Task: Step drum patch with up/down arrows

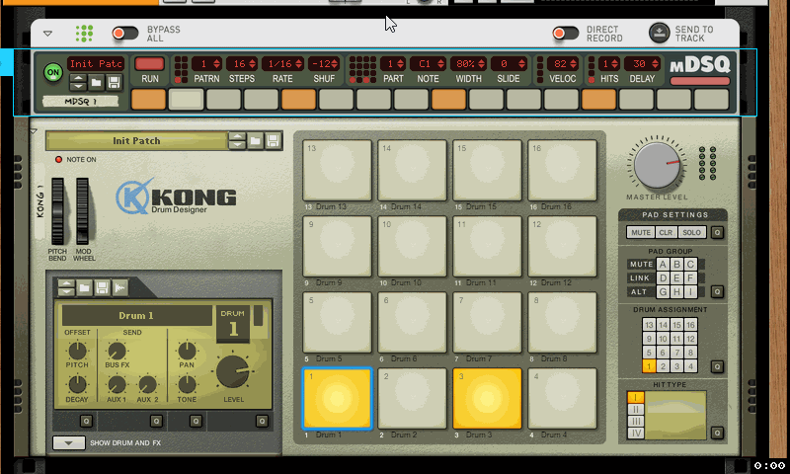Action: click(x=66, y=287)
